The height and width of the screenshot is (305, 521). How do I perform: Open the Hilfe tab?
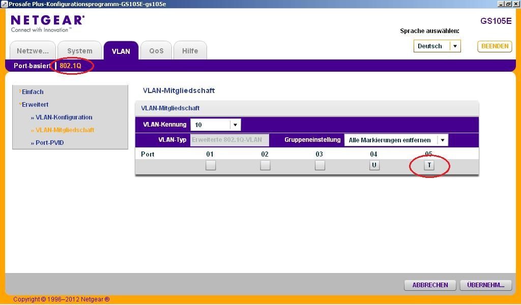pos(190,51)
